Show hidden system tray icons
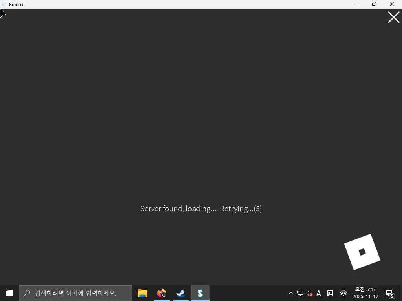 (291, 293)
